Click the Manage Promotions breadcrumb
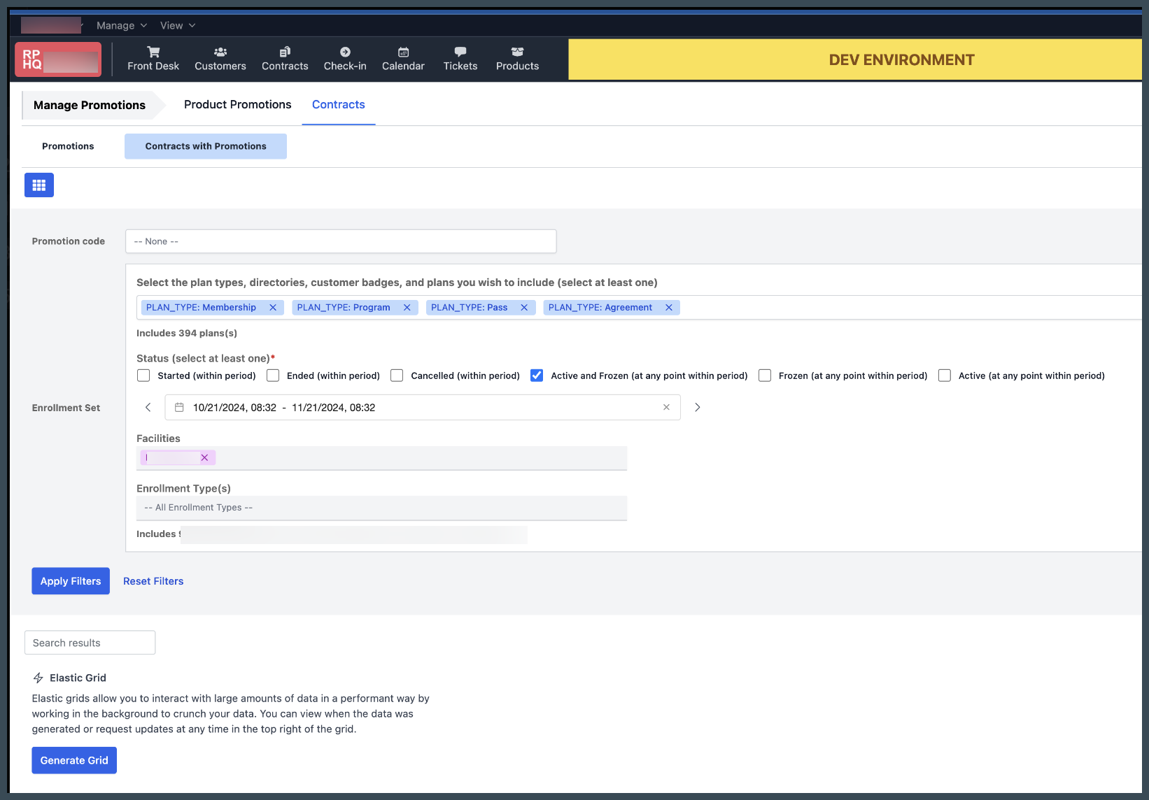 [x=90, y=105]
